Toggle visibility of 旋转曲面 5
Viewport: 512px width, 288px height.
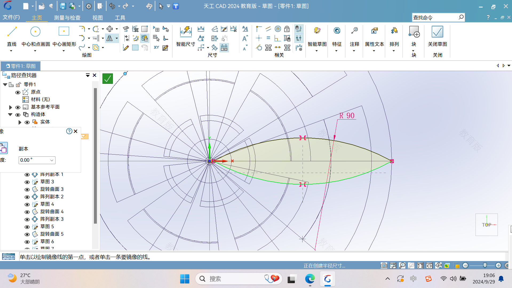click(27, 234)
